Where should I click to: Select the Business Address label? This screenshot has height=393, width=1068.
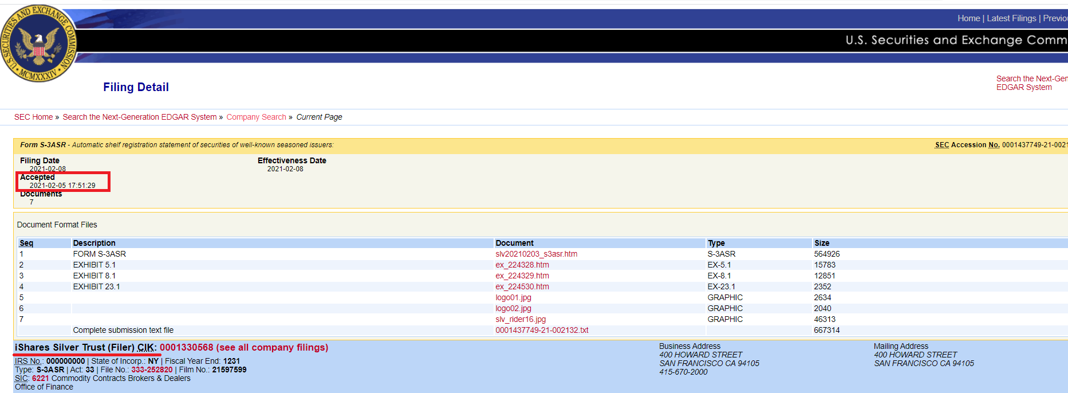pyautogui.click(x=689, y=346)
